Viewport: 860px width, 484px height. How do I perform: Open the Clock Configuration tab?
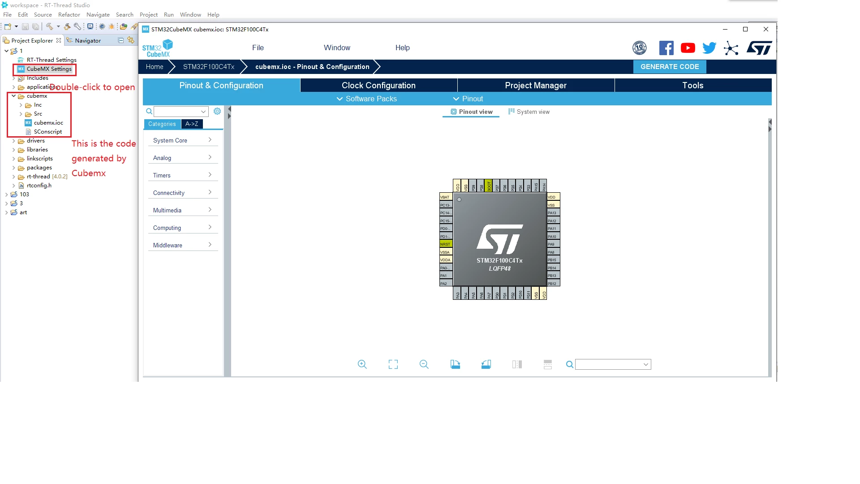pos(378,85)
